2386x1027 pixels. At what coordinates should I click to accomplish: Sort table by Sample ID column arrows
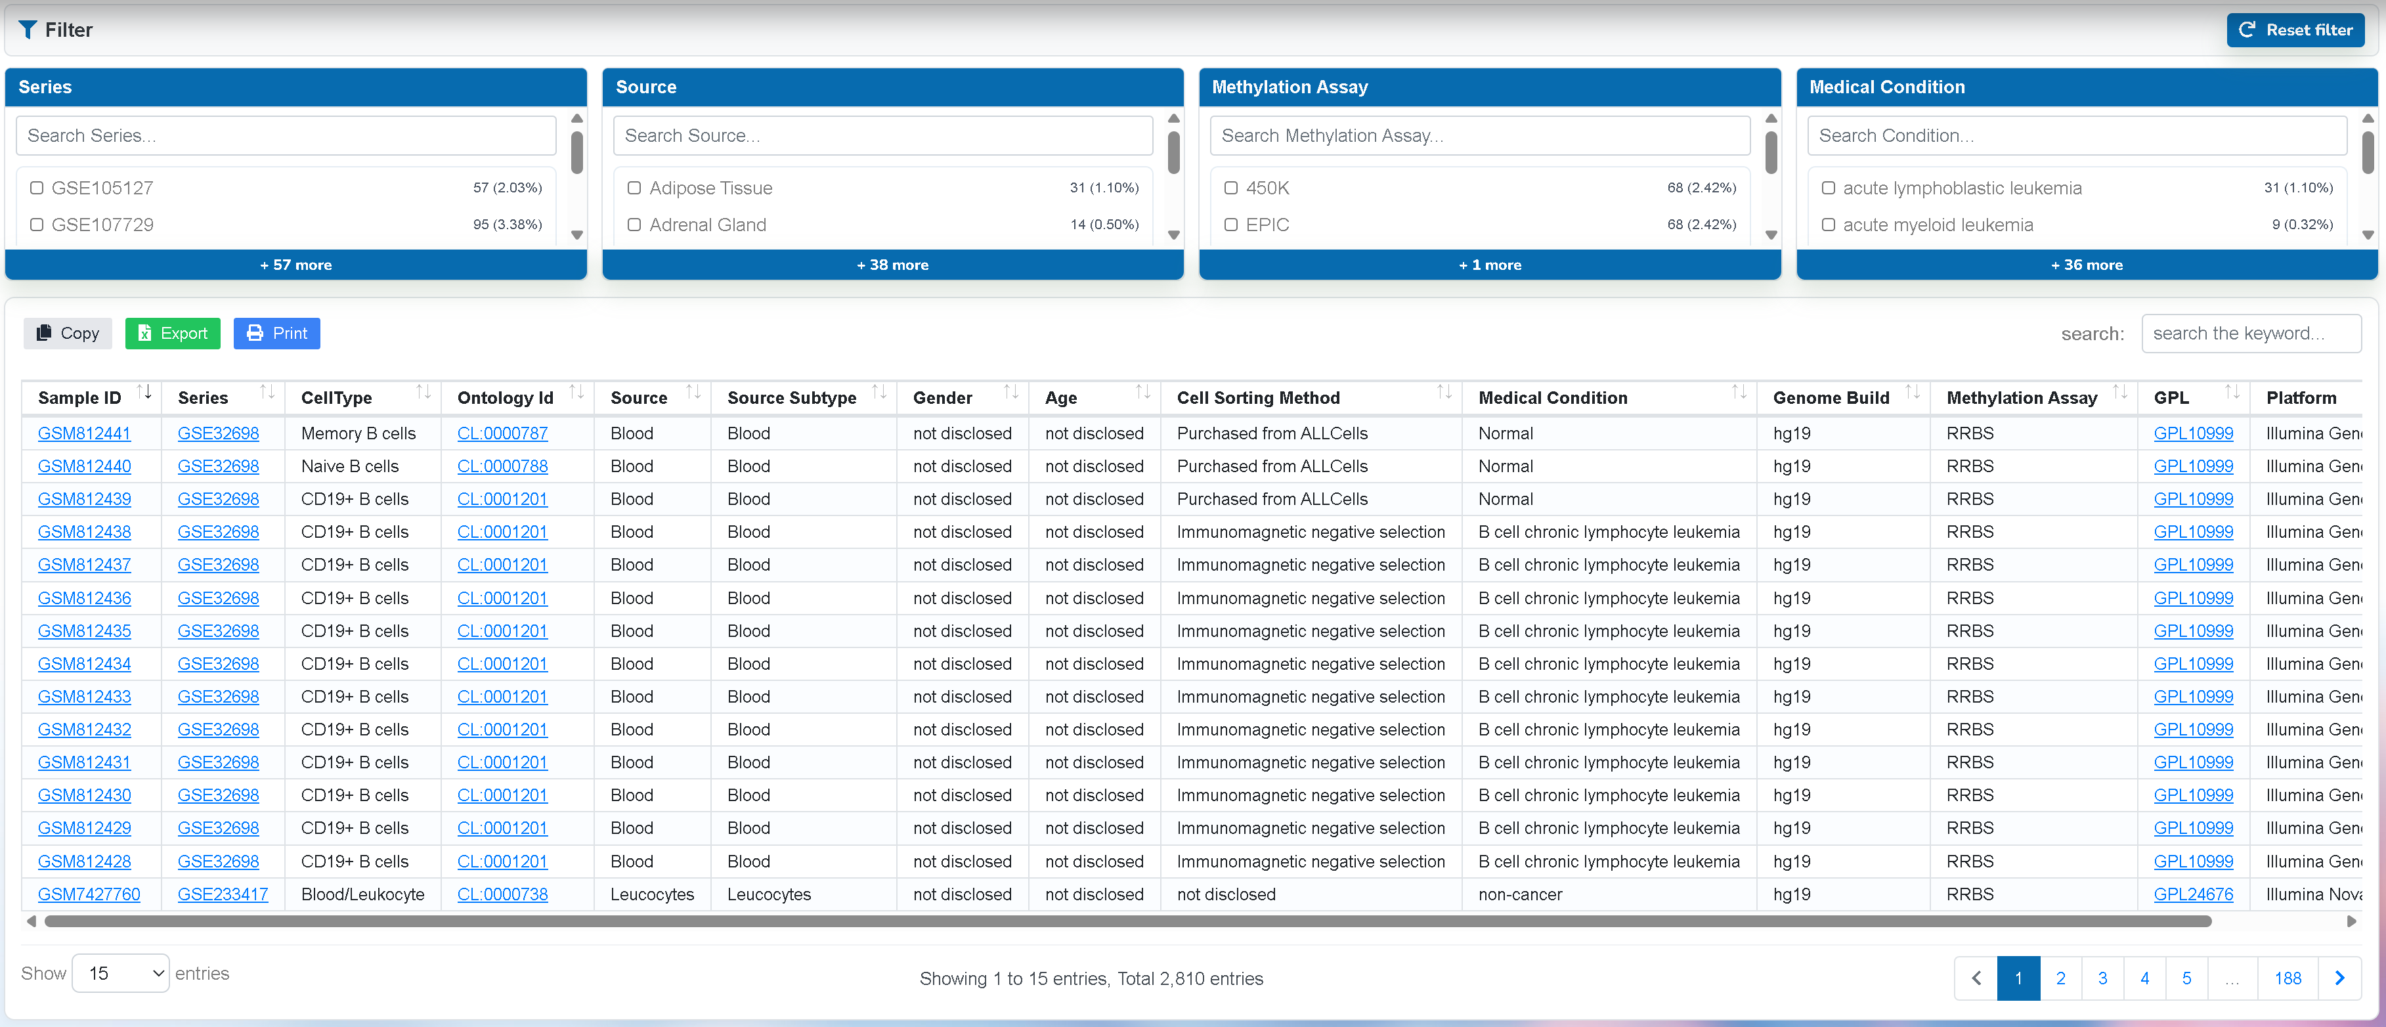pos(144,393)
